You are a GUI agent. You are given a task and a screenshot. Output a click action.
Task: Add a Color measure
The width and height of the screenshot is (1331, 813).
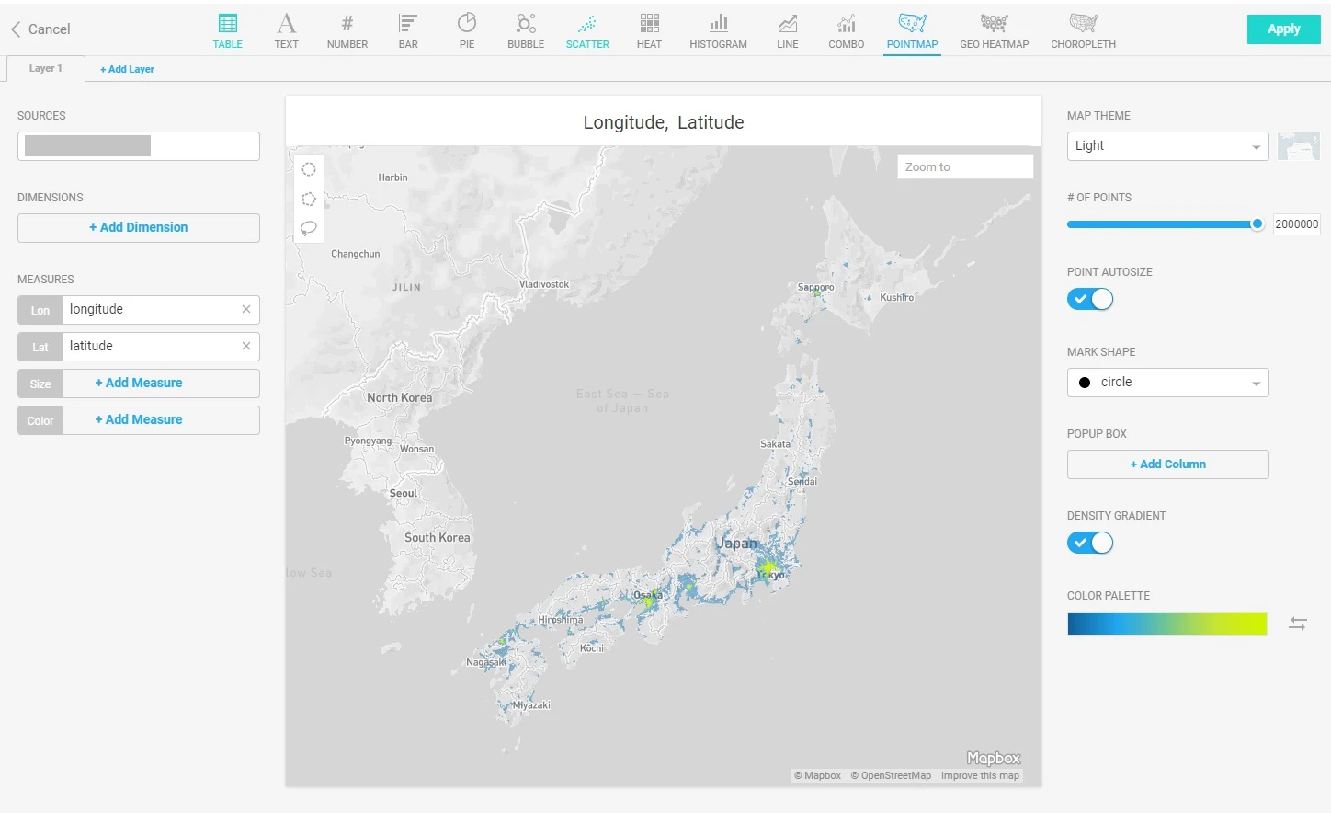[x=139, y=420]
